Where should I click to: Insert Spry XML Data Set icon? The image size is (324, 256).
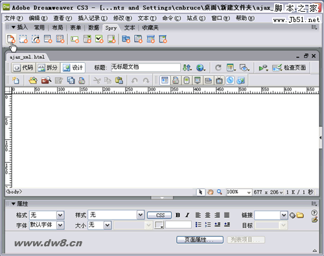click(11, 39)
